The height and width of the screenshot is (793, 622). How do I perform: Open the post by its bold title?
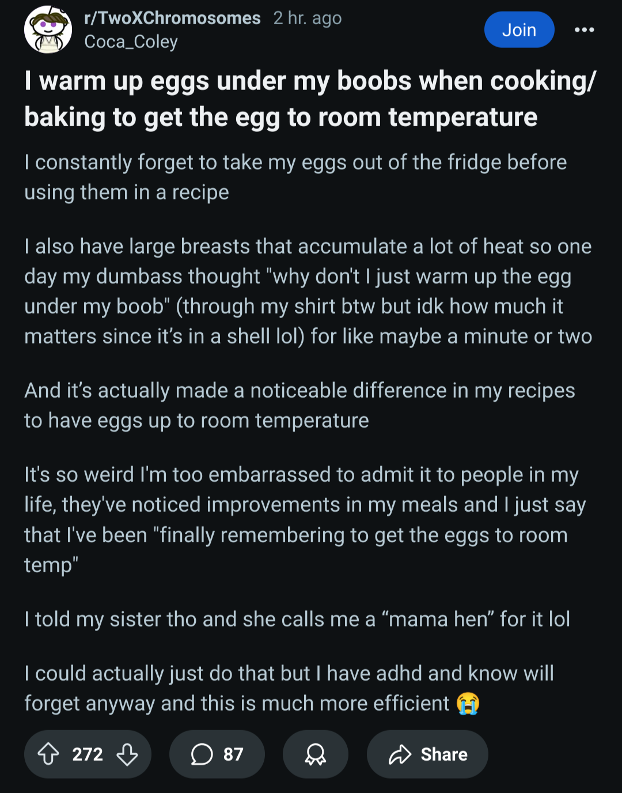(x=310, y=99)
